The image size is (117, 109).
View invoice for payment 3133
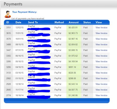tap(101, 73)
